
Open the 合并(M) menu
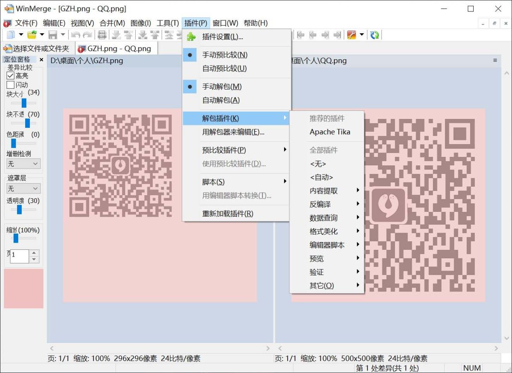[112, 23]
